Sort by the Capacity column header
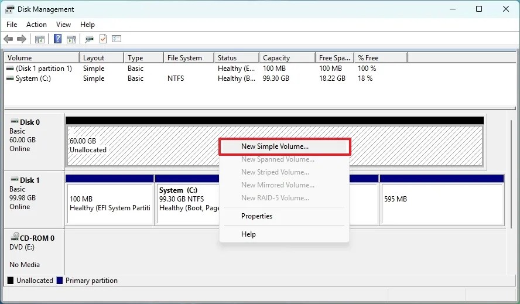Viewport: 520px width, 304px height. (x=287, y=58)
